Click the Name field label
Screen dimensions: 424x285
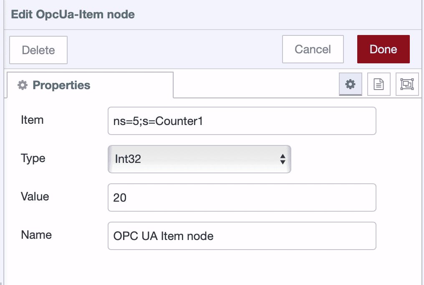coord(36,235)
